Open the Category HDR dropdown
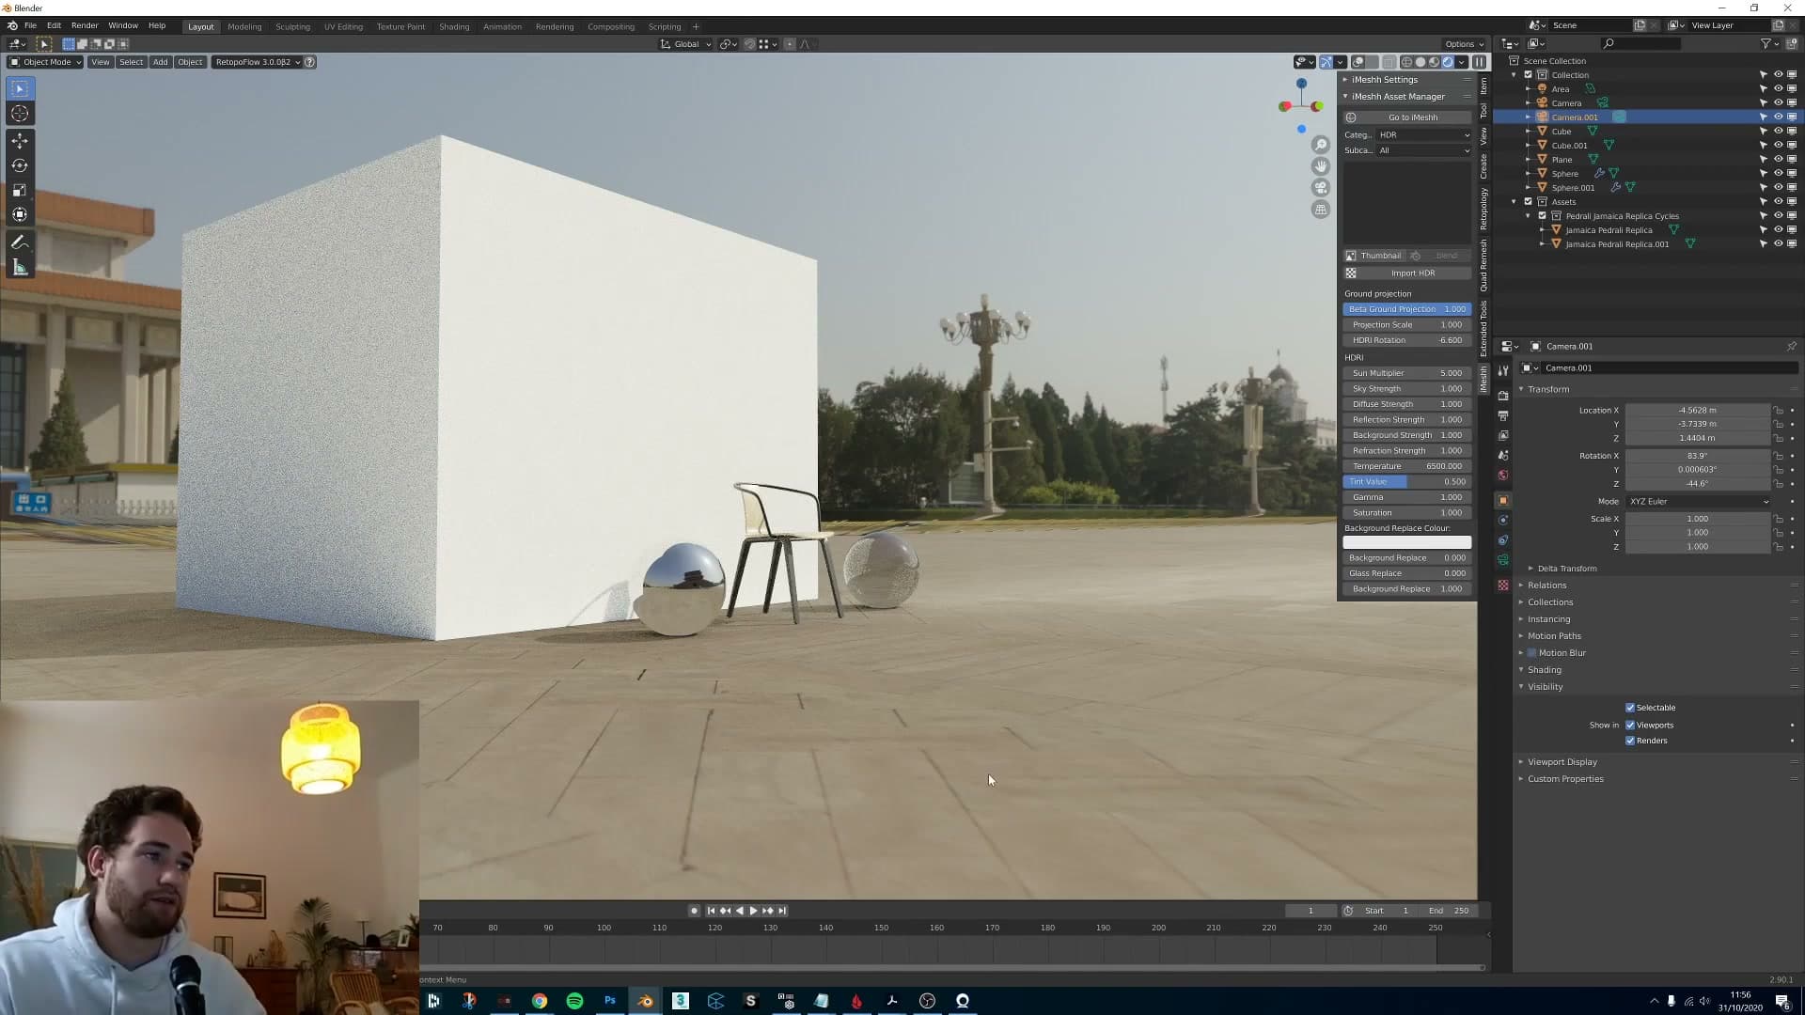Screen dimensions: 1805x1015 (x=1423, y=135)
